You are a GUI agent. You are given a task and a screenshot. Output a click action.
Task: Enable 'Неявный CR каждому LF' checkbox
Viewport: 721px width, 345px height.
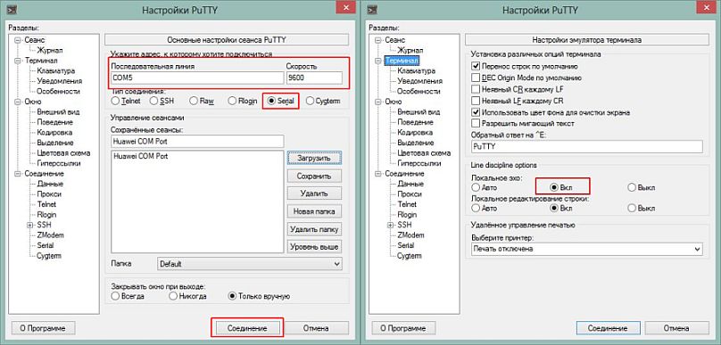[476, 89]
